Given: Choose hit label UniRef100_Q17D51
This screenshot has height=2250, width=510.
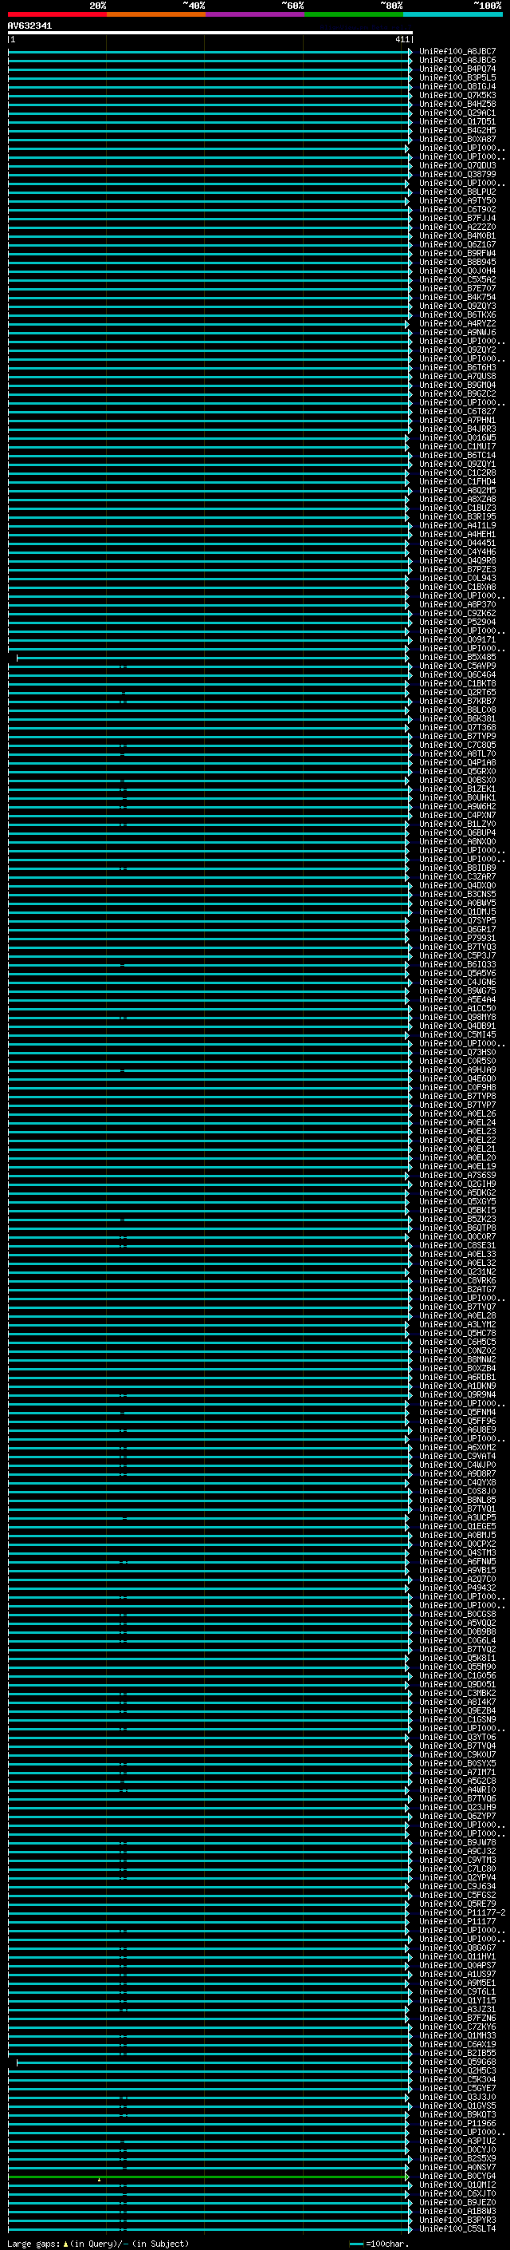Looking at the screenshot, I should click(457, 121).
